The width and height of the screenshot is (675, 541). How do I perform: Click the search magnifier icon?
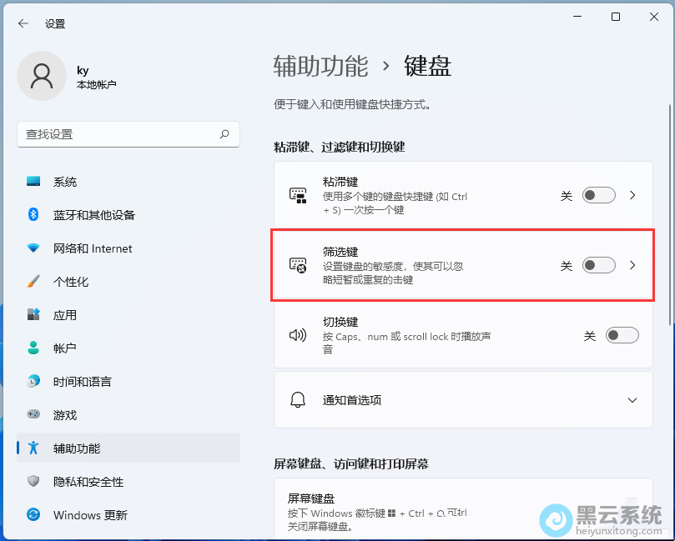(x=224, y=134)
